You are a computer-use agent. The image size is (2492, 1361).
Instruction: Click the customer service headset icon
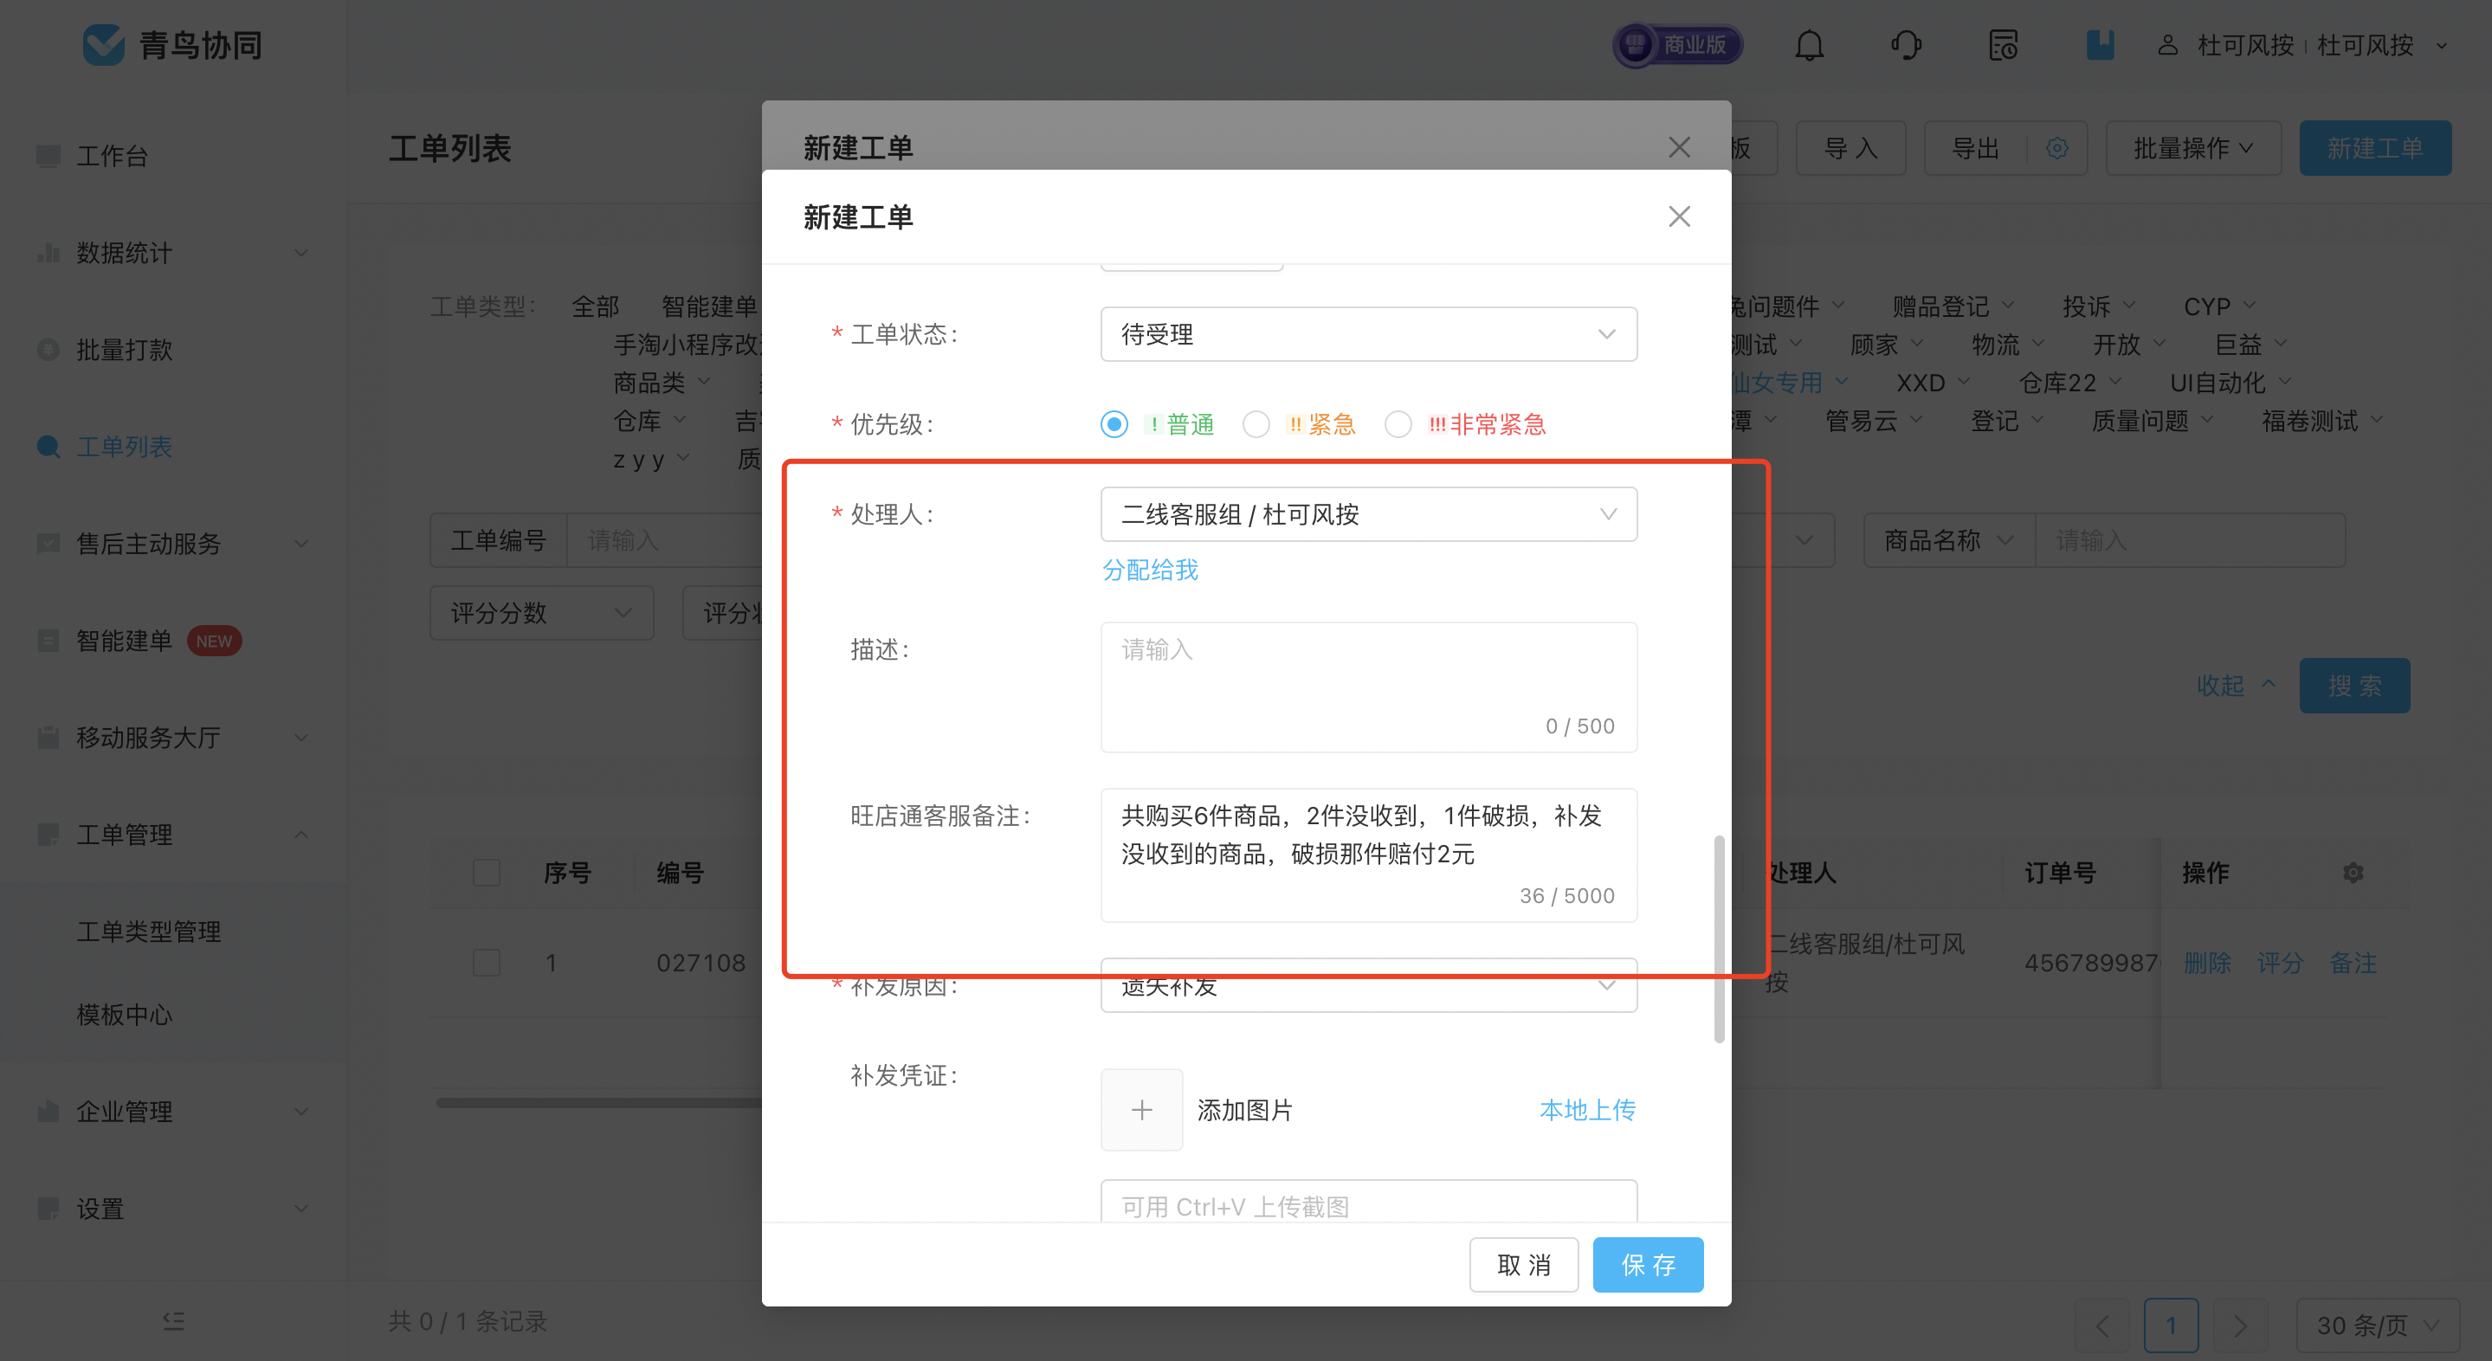click(x=1906, y=46)
